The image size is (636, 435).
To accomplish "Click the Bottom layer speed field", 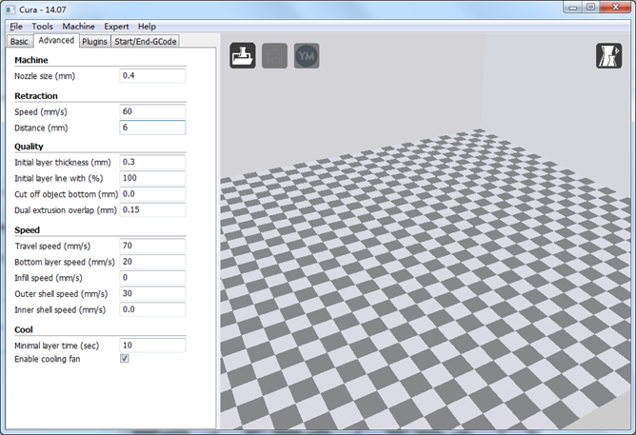I will point(152,262).
